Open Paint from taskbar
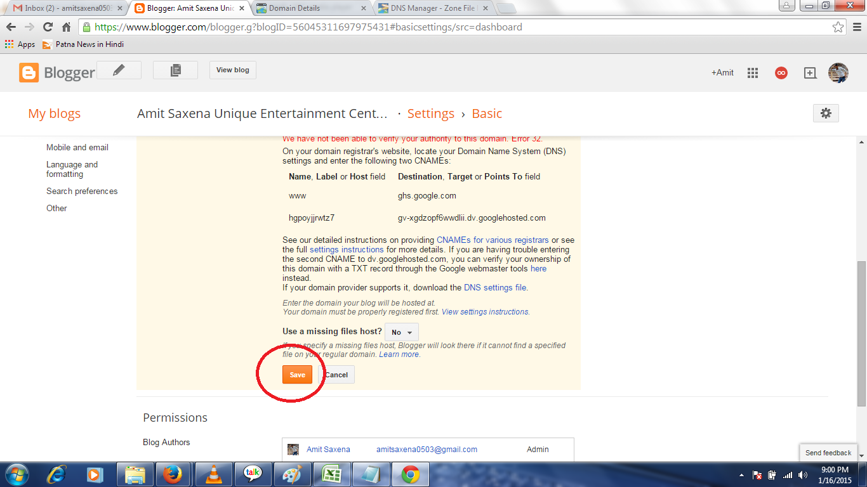The width and height of the screenshot is (867, 487). 293,474
